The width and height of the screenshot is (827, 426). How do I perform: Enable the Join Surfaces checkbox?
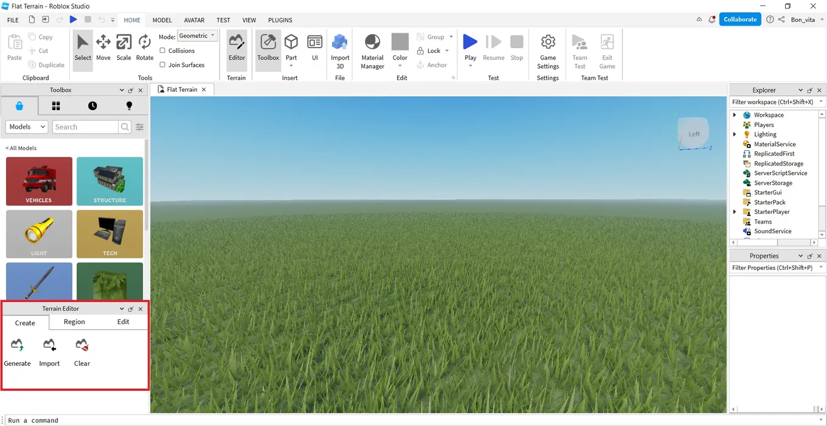162,64
